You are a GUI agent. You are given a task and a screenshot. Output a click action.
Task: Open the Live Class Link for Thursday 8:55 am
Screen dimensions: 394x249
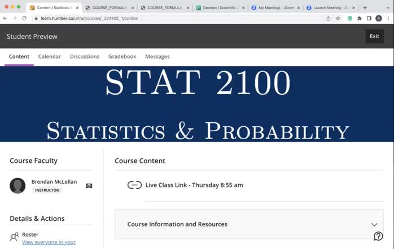(194, 185)
